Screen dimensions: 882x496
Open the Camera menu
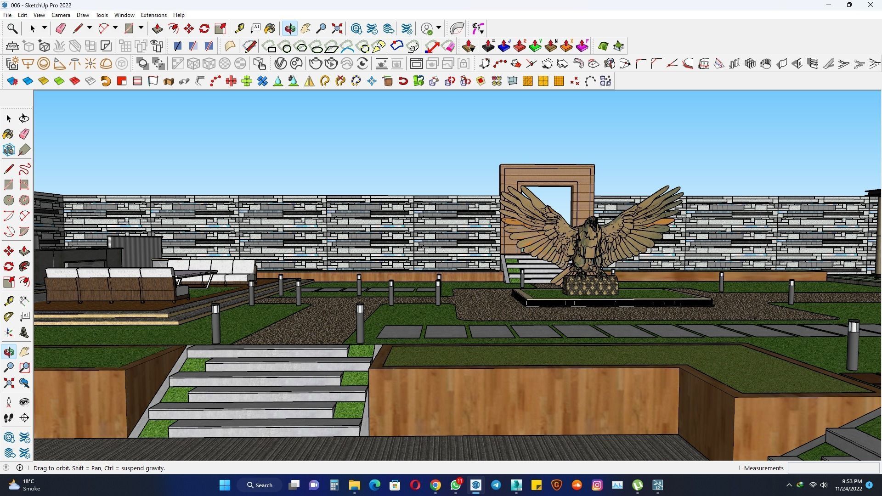(61, 15)
